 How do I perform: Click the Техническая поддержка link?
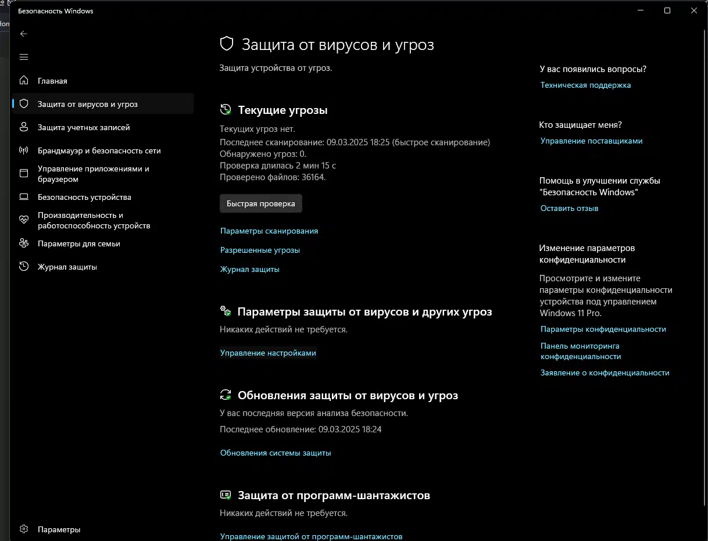pyautogui.click(x=585, y=85)
